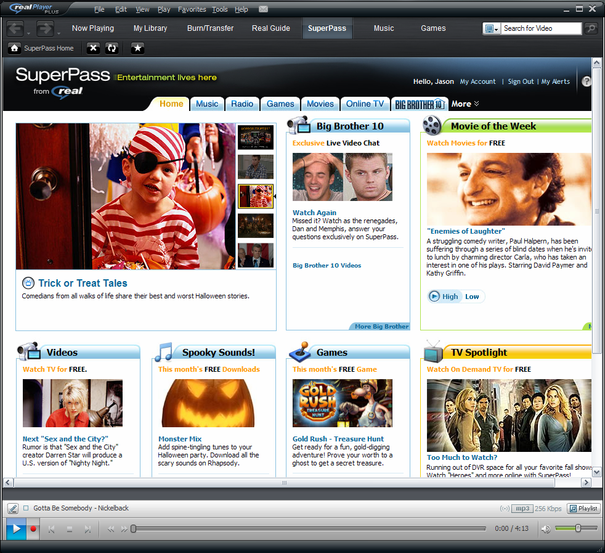The height and width of the screenshot is (553, 605).
Task: Click the red Record button
Action: (x=33, y=529)
